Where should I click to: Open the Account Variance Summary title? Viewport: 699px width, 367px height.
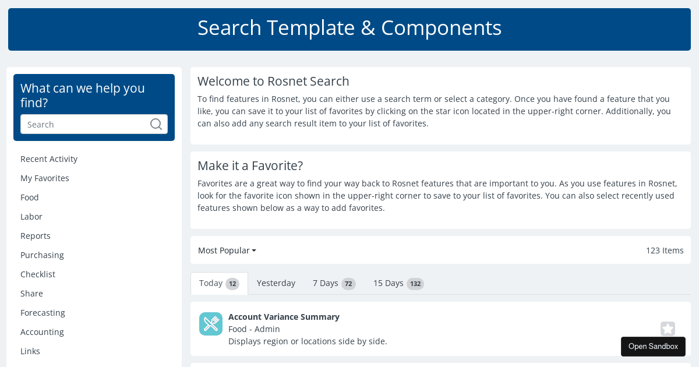284,317
